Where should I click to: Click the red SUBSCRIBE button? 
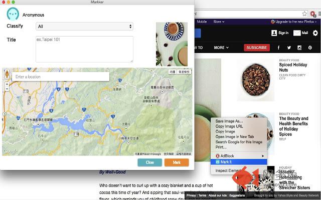[256, 47]
